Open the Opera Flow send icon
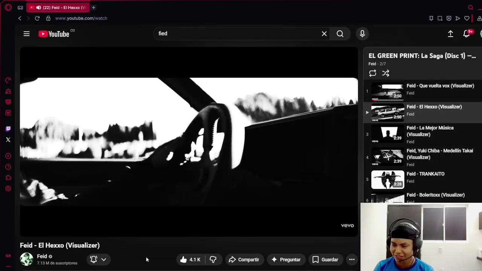The height and width of the screenshot is (271, 482). point(458,18)
